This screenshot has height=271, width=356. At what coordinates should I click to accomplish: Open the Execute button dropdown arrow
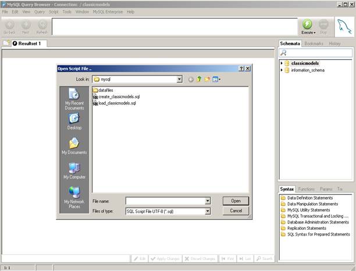[315, 32]
